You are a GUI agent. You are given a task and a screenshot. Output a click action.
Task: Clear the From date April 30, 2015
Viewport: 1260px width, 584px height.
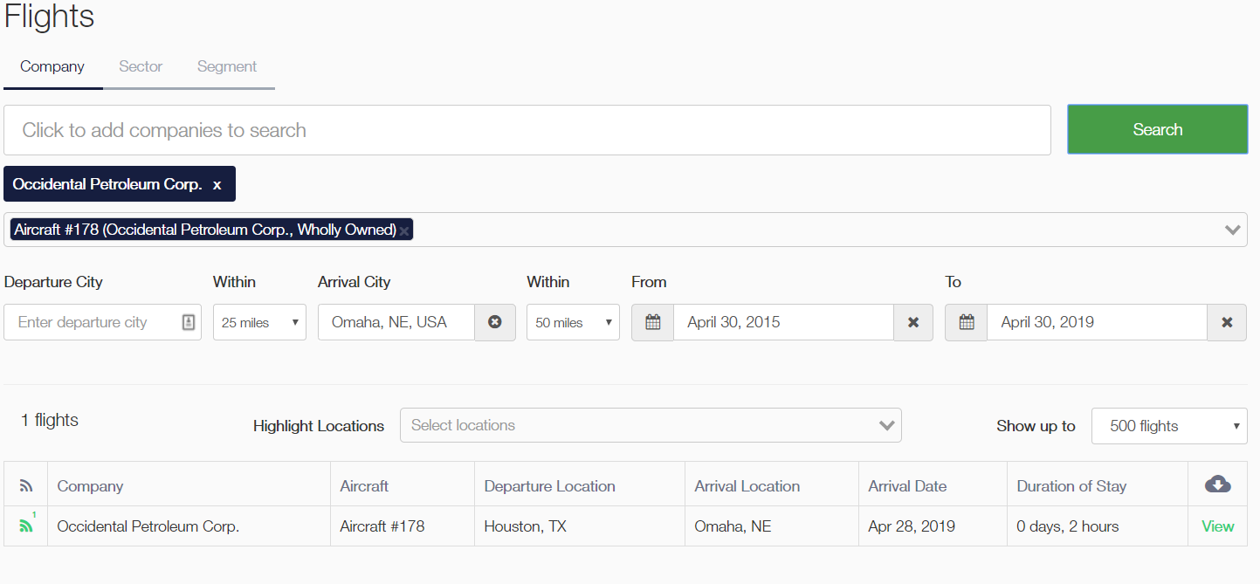913,322
